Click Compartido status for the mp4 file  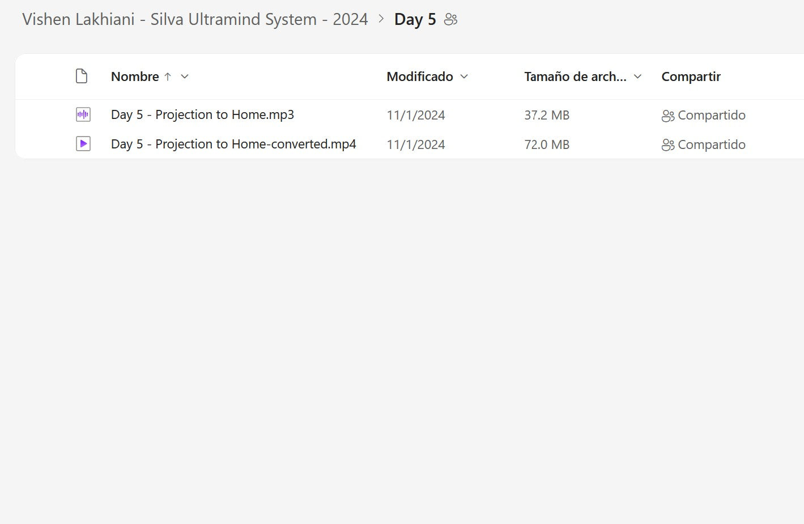point(711,145)
